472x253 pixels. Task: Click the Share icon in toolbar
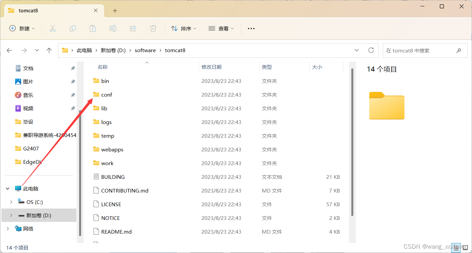click(x=133, y=28)
